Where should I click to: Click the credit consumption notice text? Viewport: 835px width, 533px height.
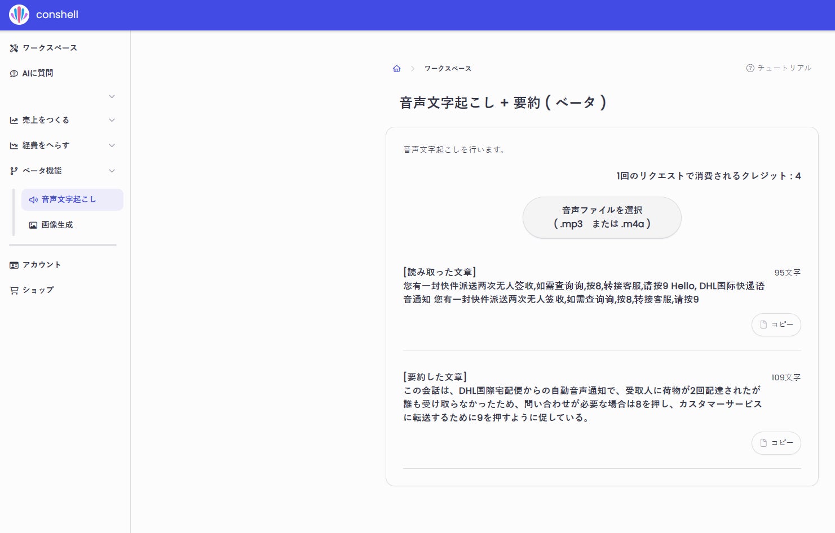709,176
